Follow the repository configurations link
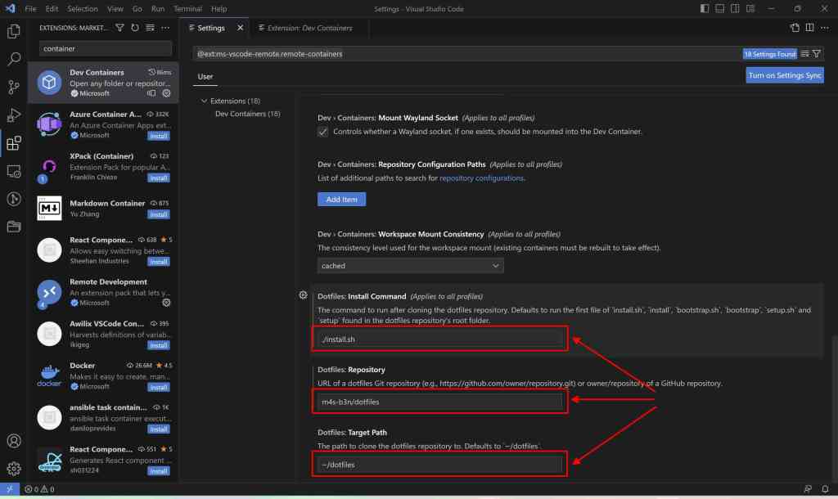This screenshot has height=499, width=838. [481, 178]
